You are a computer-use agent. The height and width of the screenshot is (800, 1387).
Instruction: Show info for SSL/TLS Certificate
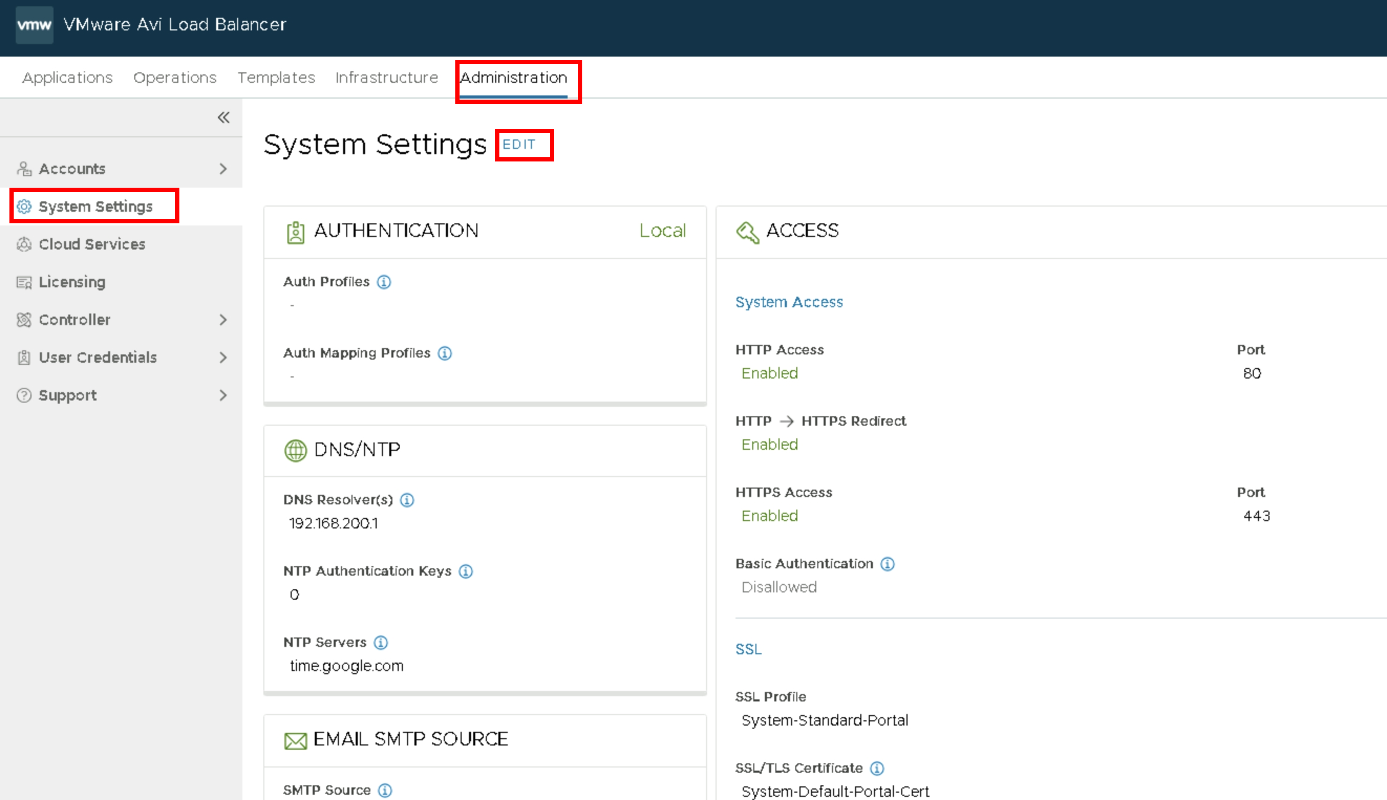[x=877, y=768]
